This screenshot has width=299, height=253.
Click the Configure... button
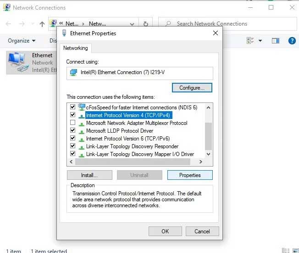[192, 88]
